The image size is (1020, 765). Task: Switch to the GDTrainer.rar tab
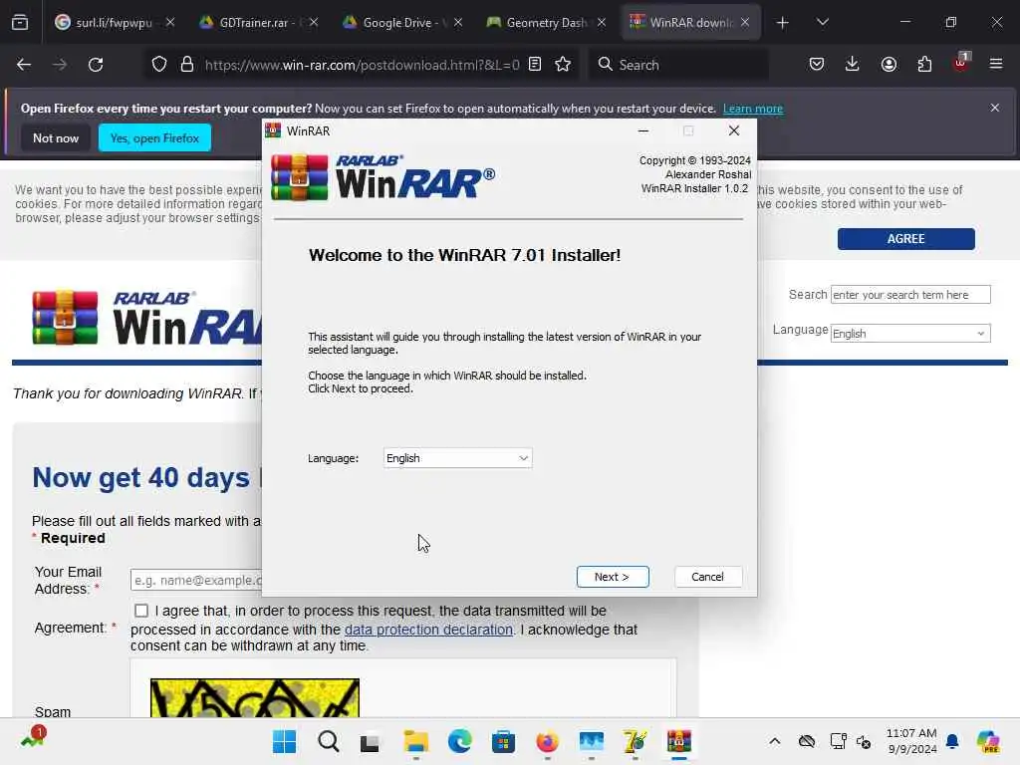[x=258, y=22]
